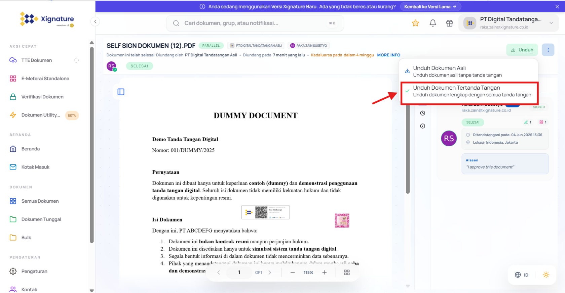Click MORE INFO link
This screenshot has height=293, width=565.
point(388,55)
